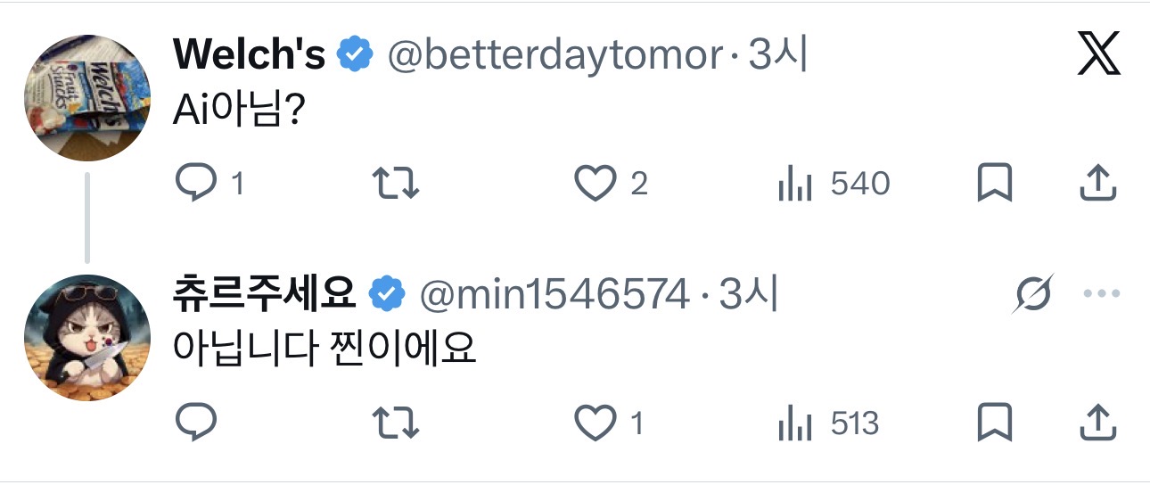
Task: View analytics showing 540 views
Action: tap(833, 184)
